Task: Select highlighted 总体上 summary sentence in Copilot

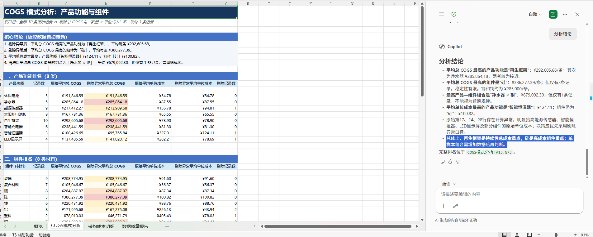Action: click(x=510, y=141)
